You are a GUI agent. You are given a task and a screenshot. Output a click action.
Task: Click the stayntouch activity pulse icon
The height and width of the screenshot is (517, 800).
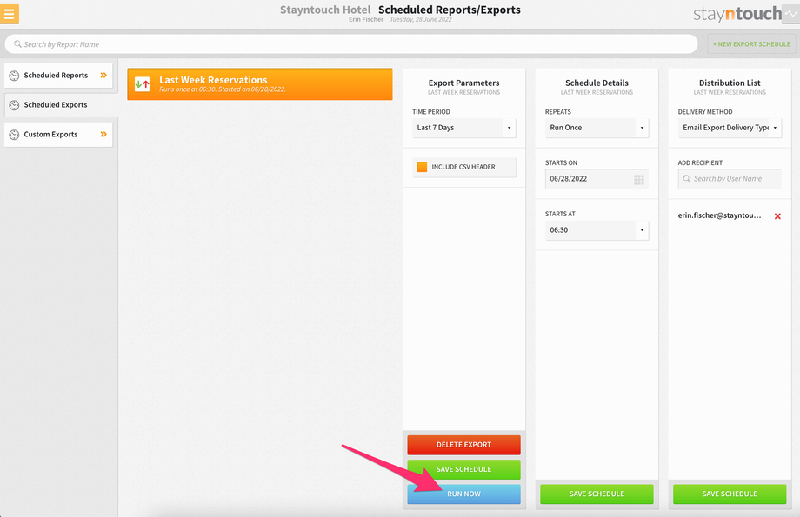click(x=791, y=14)
